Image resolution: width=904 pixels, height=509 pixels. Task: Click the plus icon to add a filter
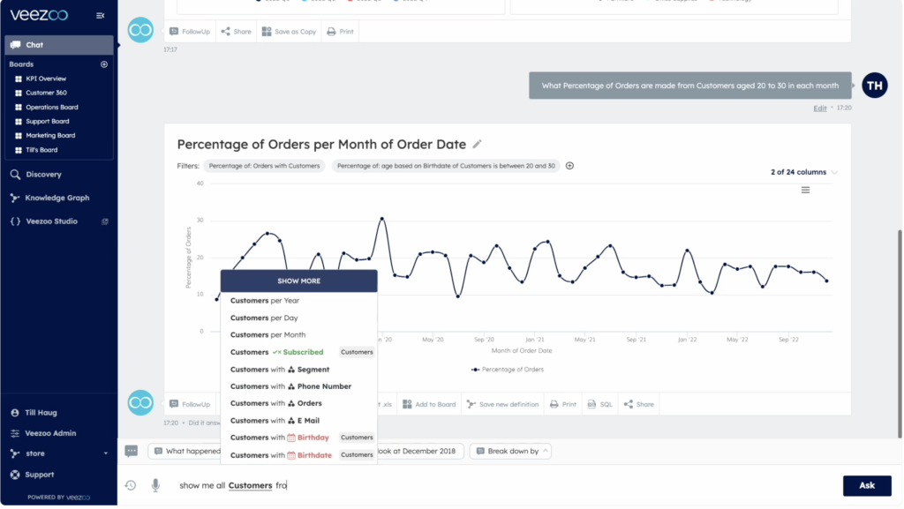(x=569, y=165)
